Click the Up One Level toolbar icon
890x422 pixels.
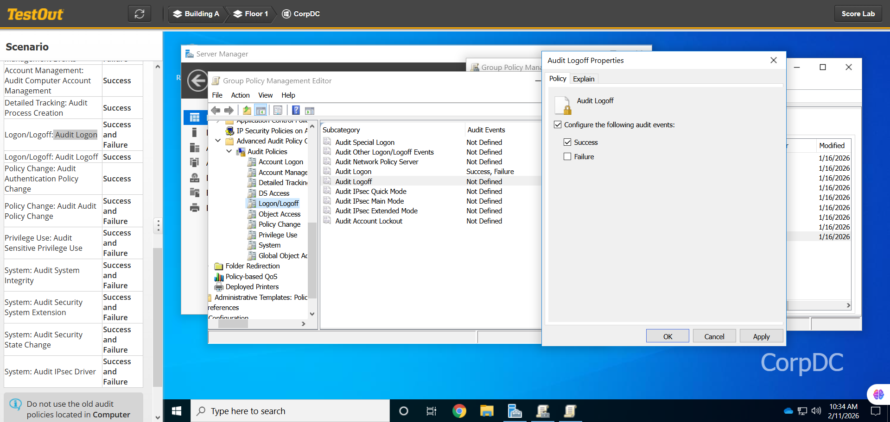click(x=247, y=111)
